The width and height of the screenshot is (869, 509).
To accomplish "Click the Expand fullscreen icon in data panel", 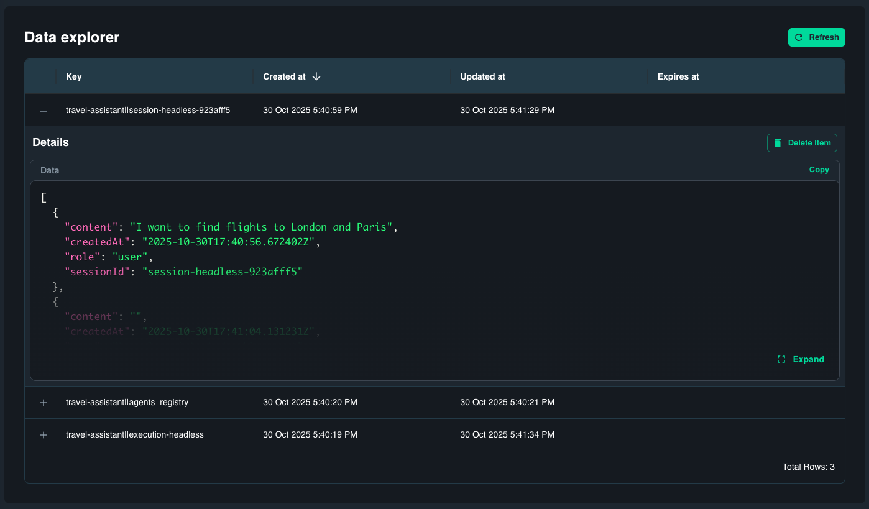I will point(781,359).
